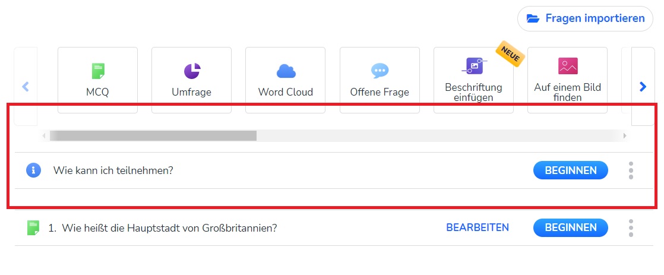Click the blue info icon beside teilnehmen
This screenshot has width=664, height=275.
tap(33, 170)
